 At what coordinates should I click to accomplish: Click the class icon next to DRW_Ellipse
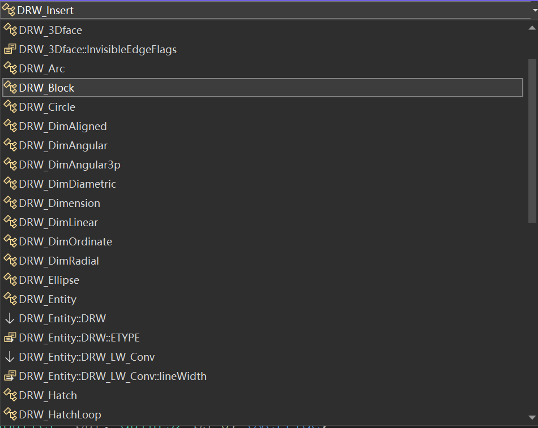[x=10, y=280]
